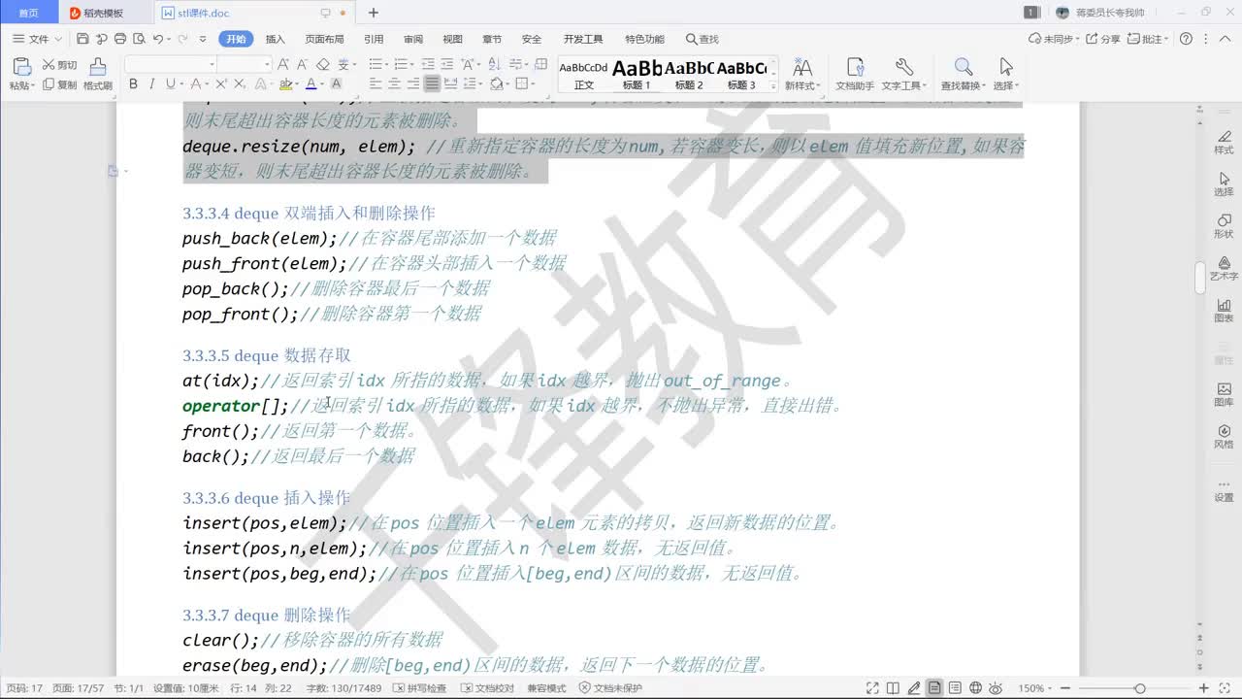Apply subscript formatting
1242x699 pixels.
tap(239, 84)
